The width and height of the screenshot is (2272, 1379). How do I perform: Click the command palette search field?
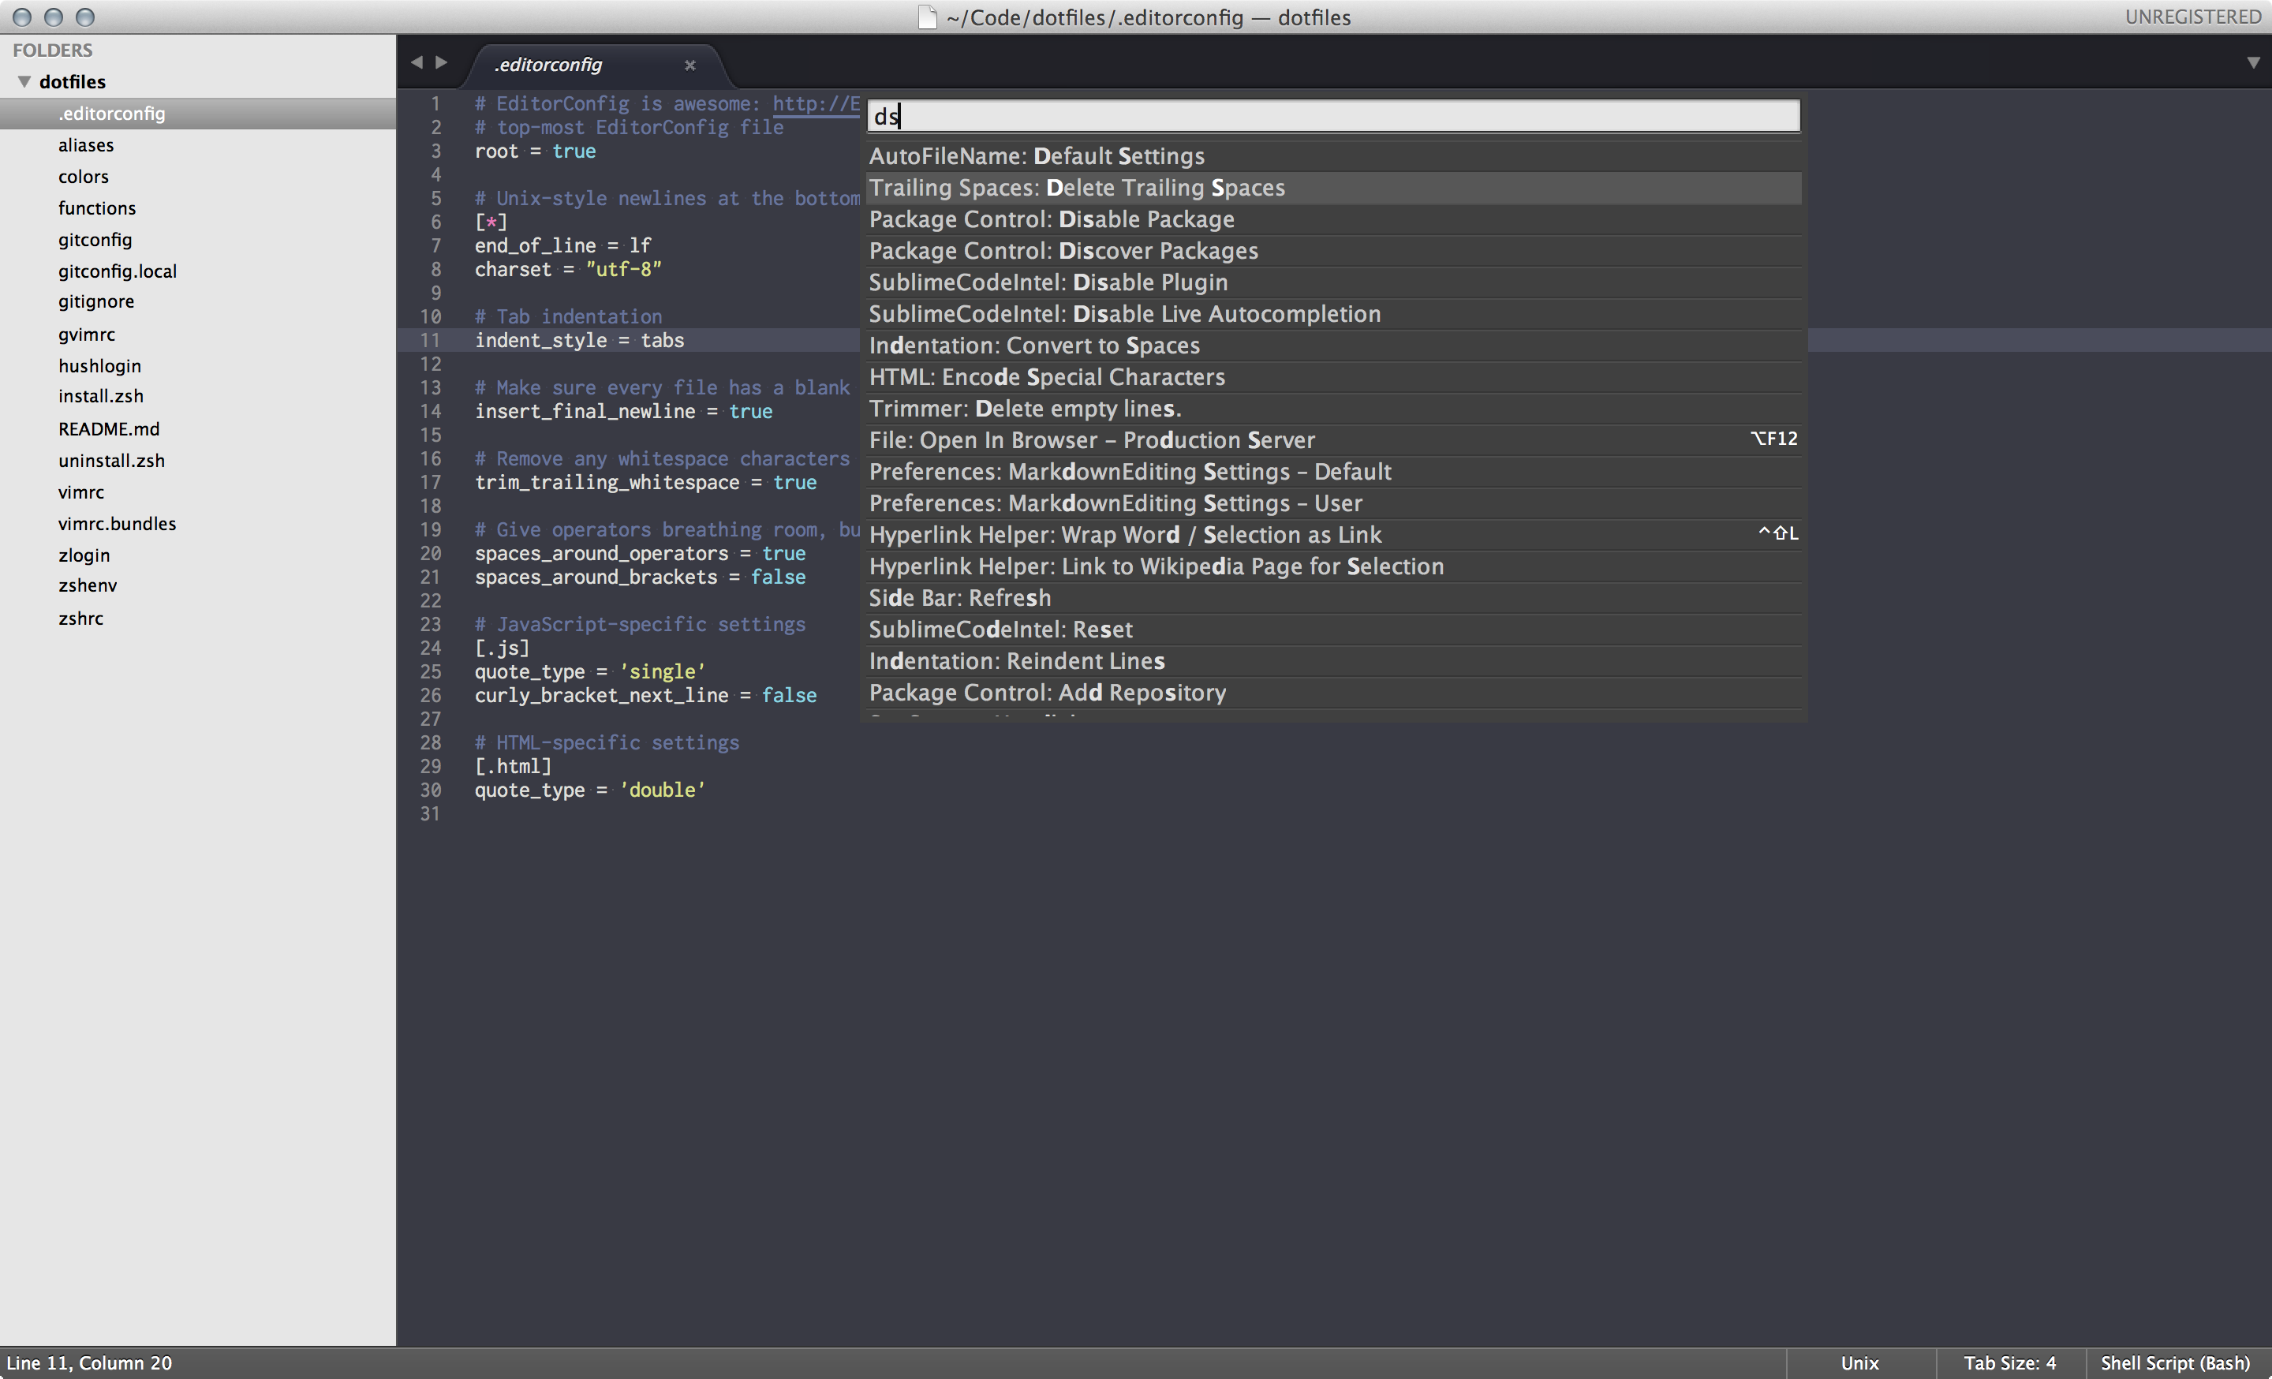click(x=1333, y=116)
